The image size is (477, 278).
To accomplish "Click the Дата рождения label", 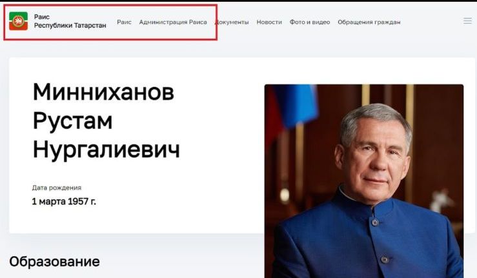I will pos(57,188).
